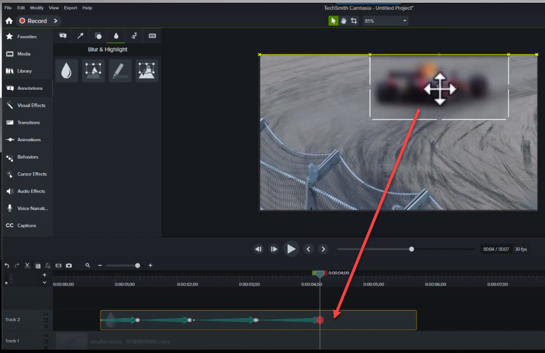Split the clip at the playhead
The width and height of the screenshot is (545, 353).
pyautogui.click(x=58, y=265)
